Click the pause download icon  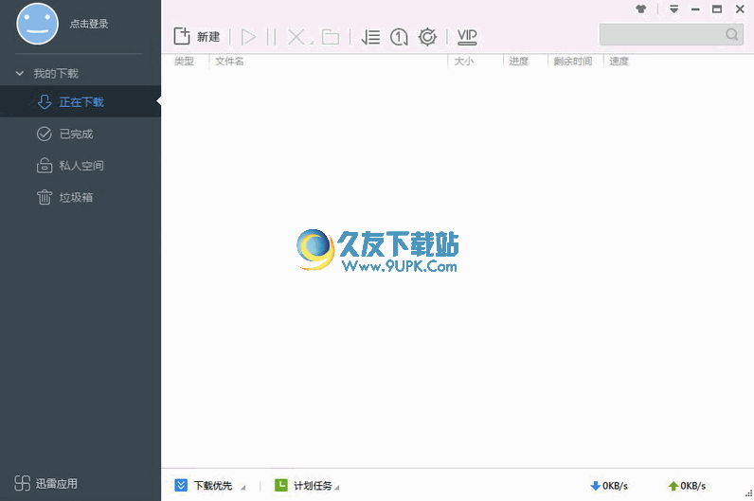tap(271, 37)
